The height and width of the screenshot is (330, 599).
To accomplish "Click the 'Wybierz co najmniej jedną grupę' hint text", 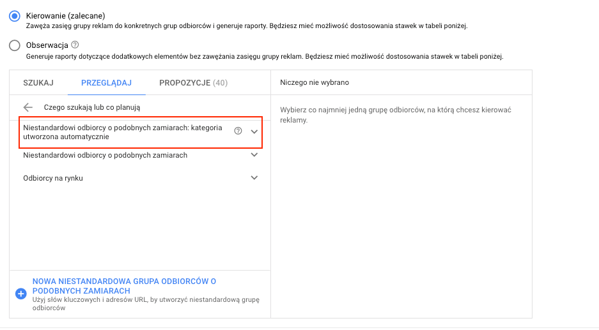I will click(395, 115).
